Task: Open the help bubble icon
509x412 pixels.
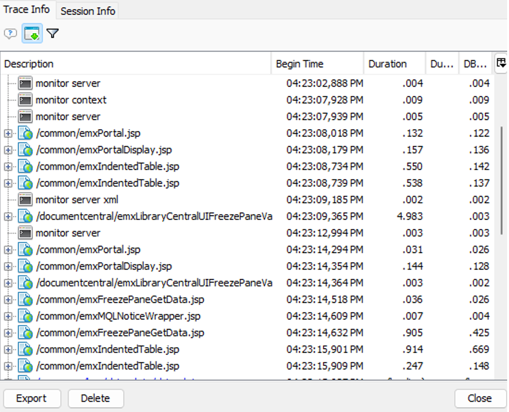Action: coord(10,33)
